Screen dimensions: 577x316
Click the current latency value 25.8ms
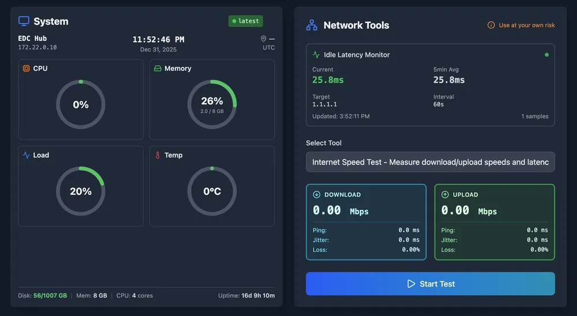click(328, 80)
